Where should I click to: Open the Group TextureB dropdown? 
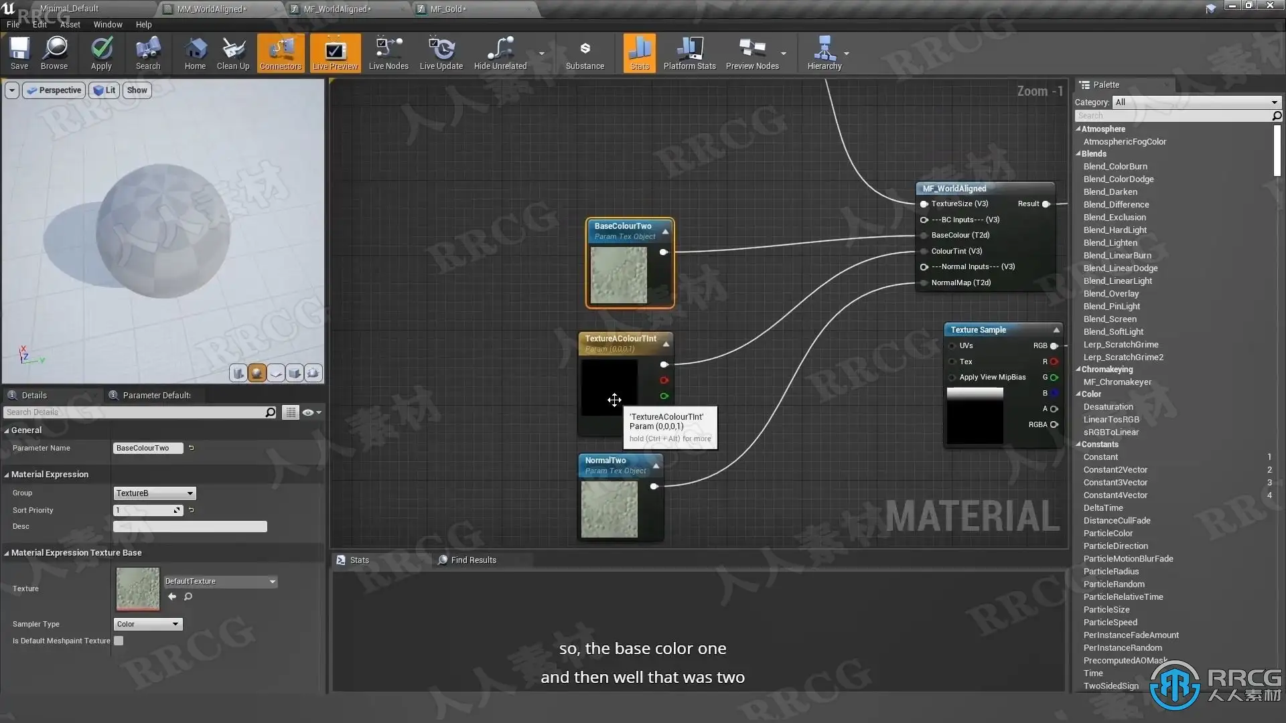click(x=154, y=493)
